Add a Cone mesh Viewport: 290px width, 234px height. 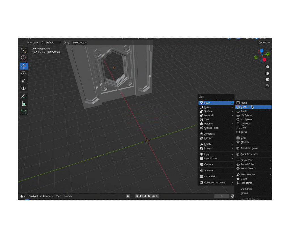point(253,128)
